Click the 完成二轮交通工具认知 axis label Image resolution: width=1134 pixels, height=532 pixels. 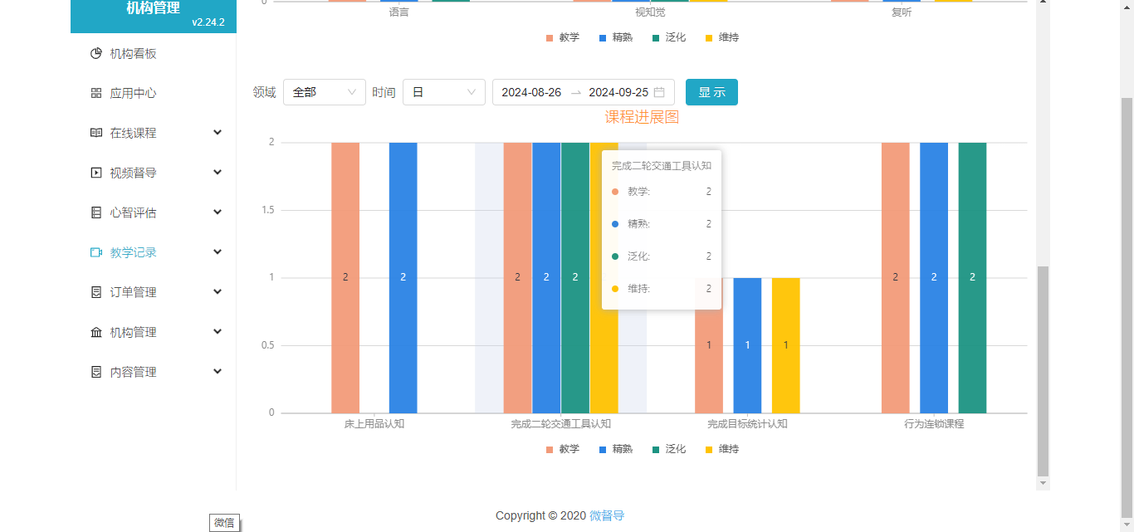click(x=561, y=424)
